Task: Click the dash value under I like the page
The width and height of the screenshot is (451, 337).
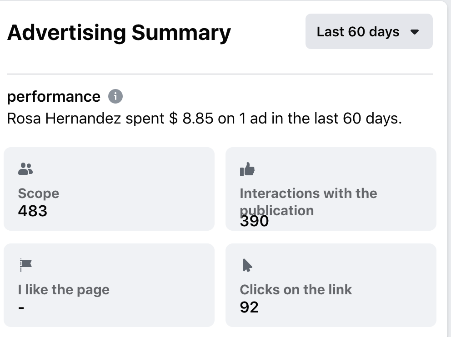Action: [21, 307]
